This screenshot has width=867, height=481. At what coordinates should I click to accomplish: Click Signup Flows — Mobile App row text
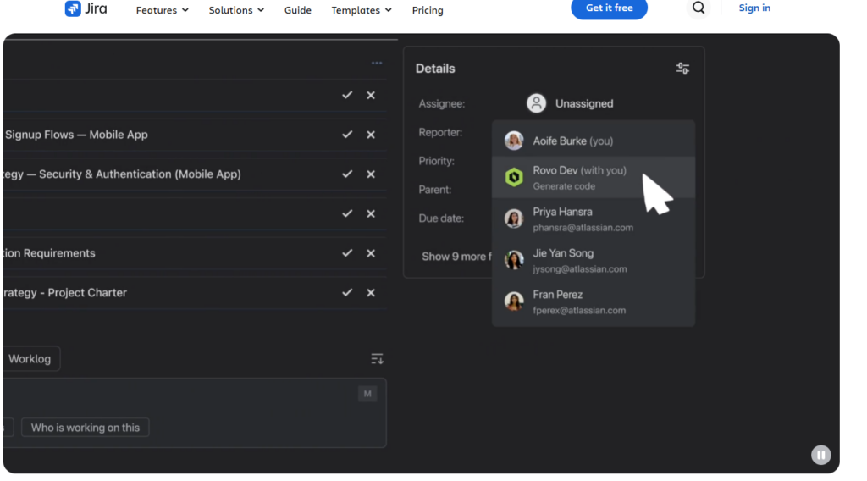(x=76, y=135)
